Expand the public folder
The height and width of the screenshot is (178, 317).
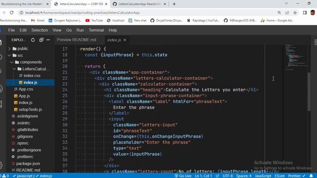pos(22,48)
